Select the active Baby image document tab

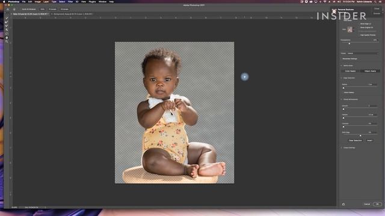point(31,14)
